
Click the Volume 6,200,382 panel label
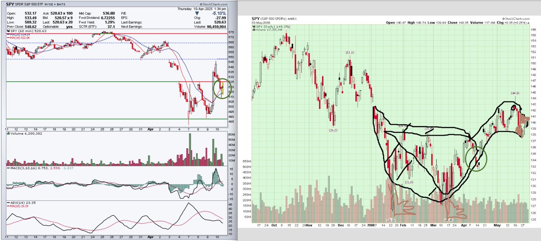(x=25, y=134)
